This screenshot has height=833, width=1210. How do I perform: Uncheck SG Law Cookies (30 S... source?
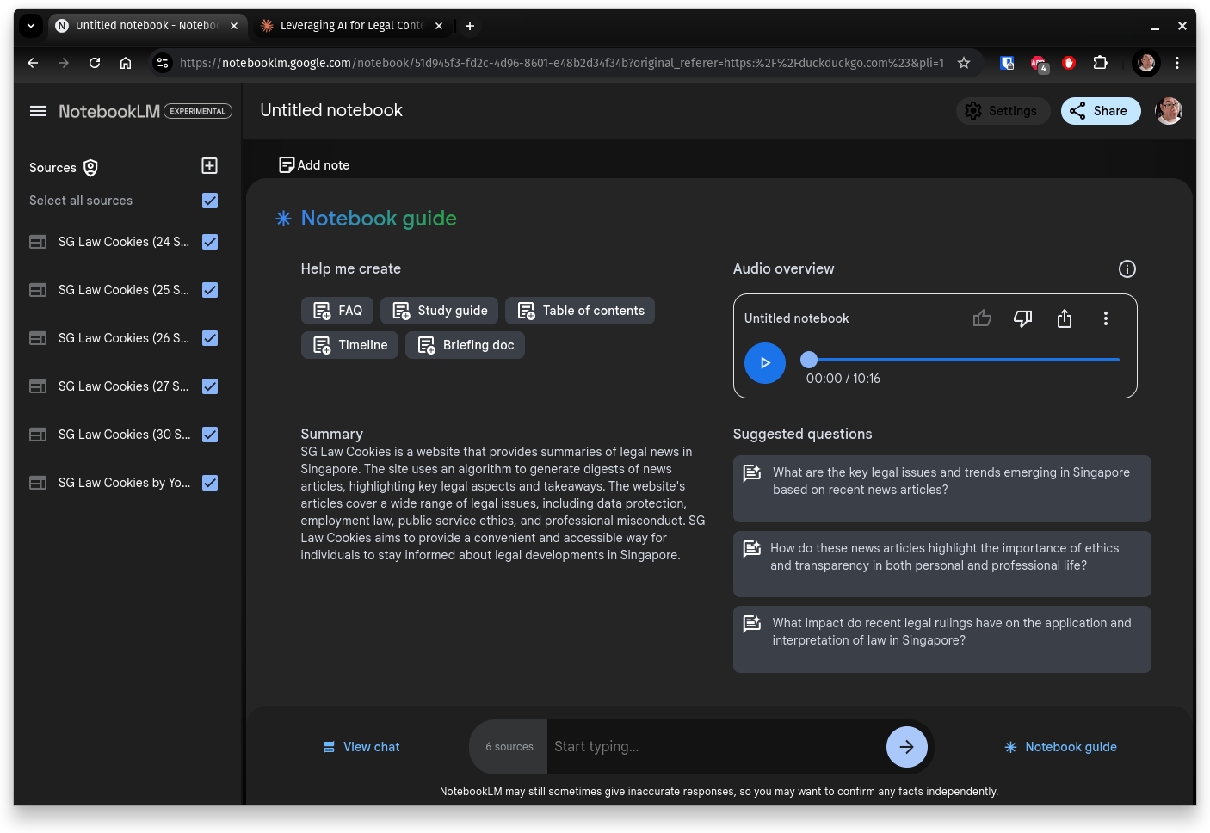210,435
